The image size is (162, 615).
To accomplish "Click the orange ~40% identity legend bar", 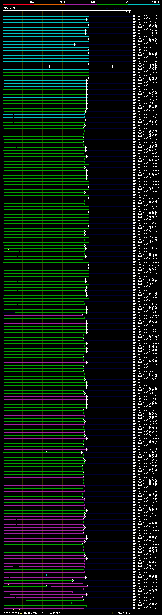I will (x=49, y=5).
